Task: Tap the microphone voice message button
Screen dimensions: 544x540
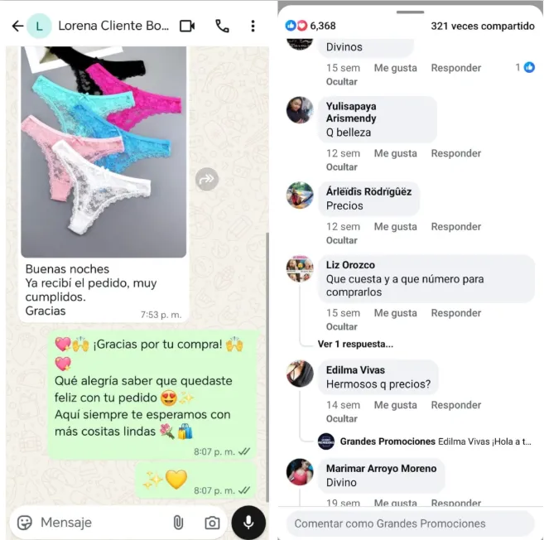Action: [x=248, y=523]
